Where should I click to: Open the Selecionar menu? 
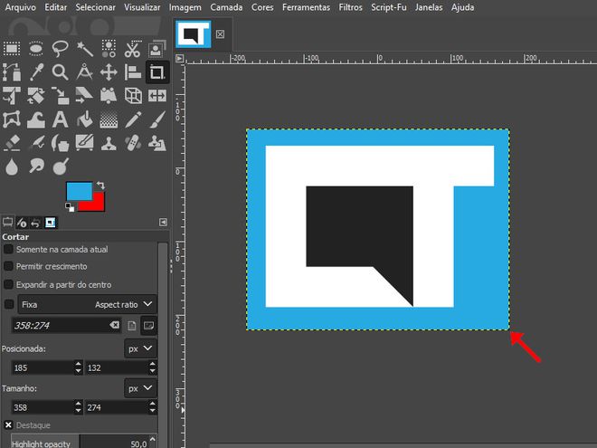click(95, 7)
